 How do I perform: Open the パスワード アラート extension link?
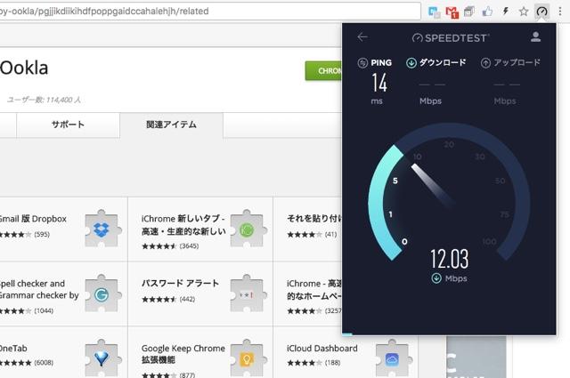click(x=179, y=283)
